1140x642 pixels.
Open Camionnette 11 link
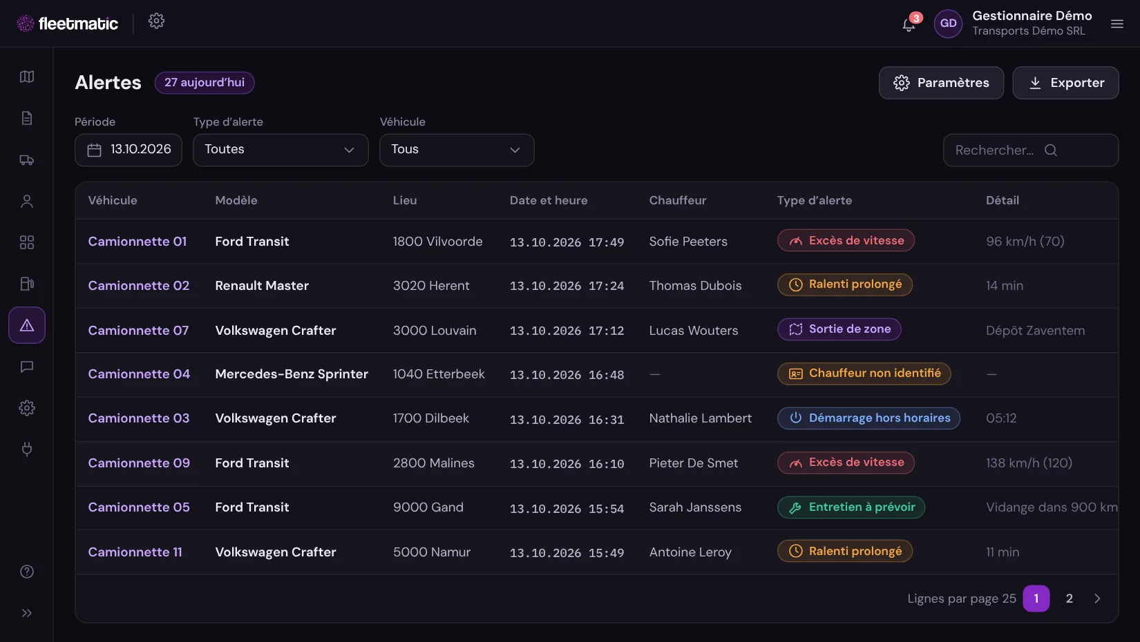click(135, 552)
